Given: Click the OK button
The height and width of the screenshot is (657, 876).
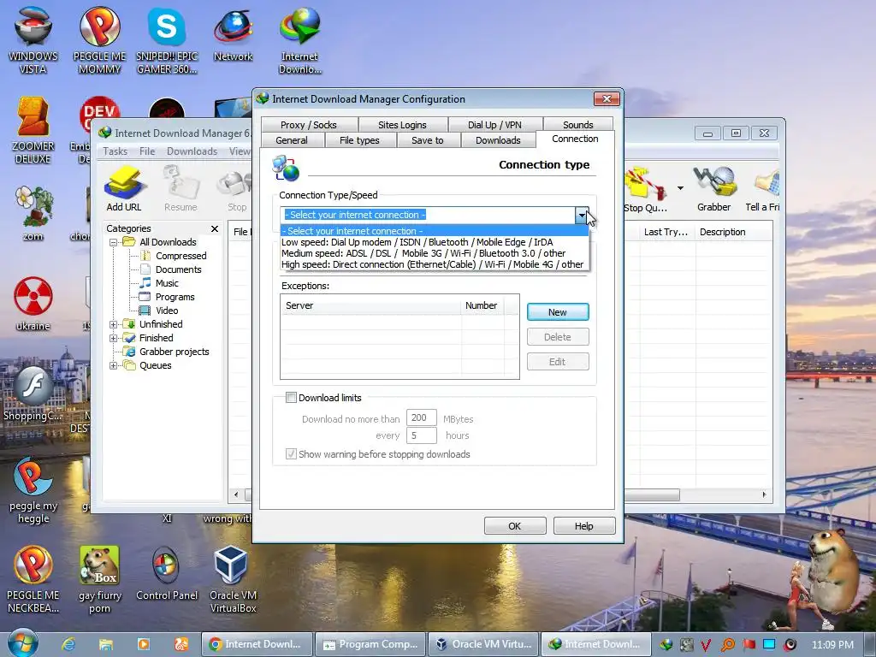Looking at the screenshot, I should click(x=514, y=526).
